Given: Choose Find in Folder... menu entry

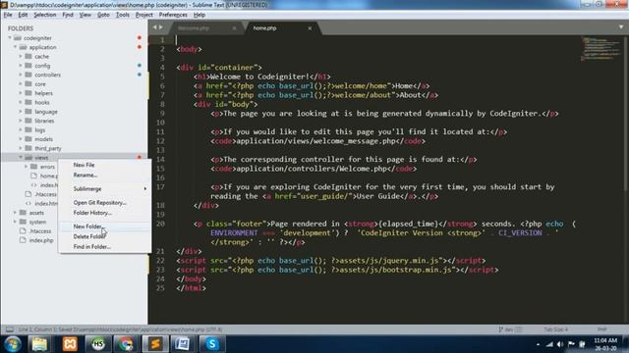Looking at the screenshot, I should coord(105,247).
